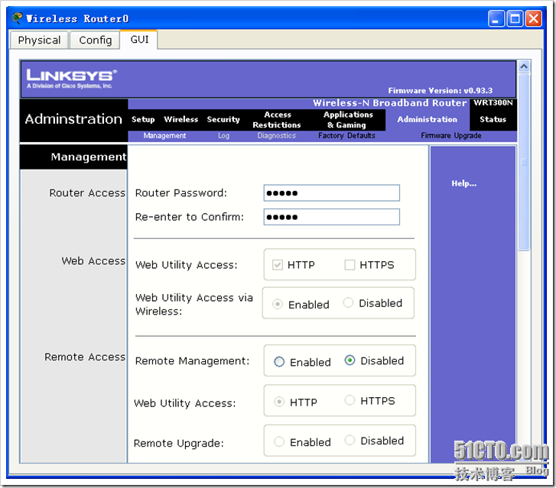
Task: Maximize the Wireless Router0 window
Action: coord(515,19)
